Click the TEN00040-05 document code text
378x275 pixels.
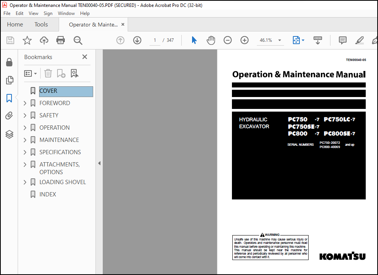coord(356,60)
